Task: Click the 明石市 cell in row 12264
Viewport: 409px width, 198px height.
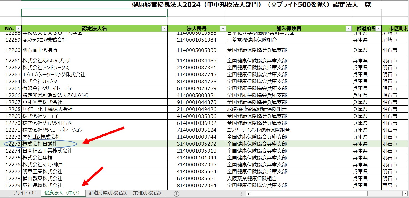Action: pos(395,82)
